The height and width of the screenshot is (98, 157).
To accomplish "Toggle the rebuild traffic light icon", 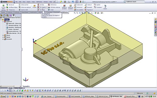I will [x=81, y=2].
